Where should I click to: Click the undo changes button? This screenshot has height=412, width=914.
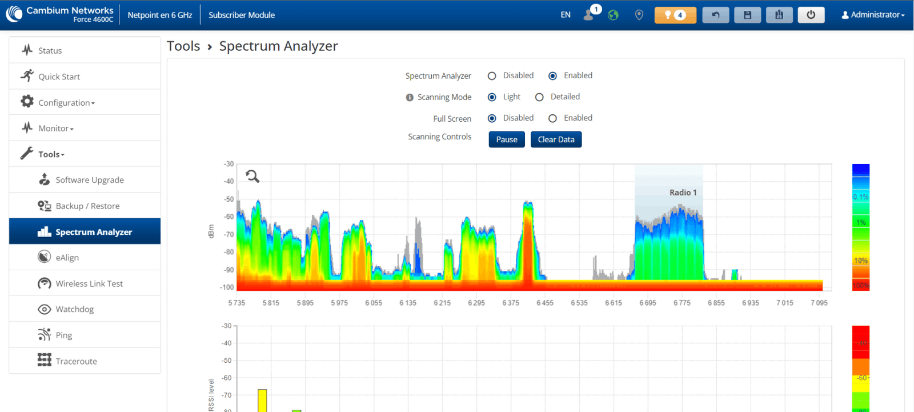click(x=715, y=15)
